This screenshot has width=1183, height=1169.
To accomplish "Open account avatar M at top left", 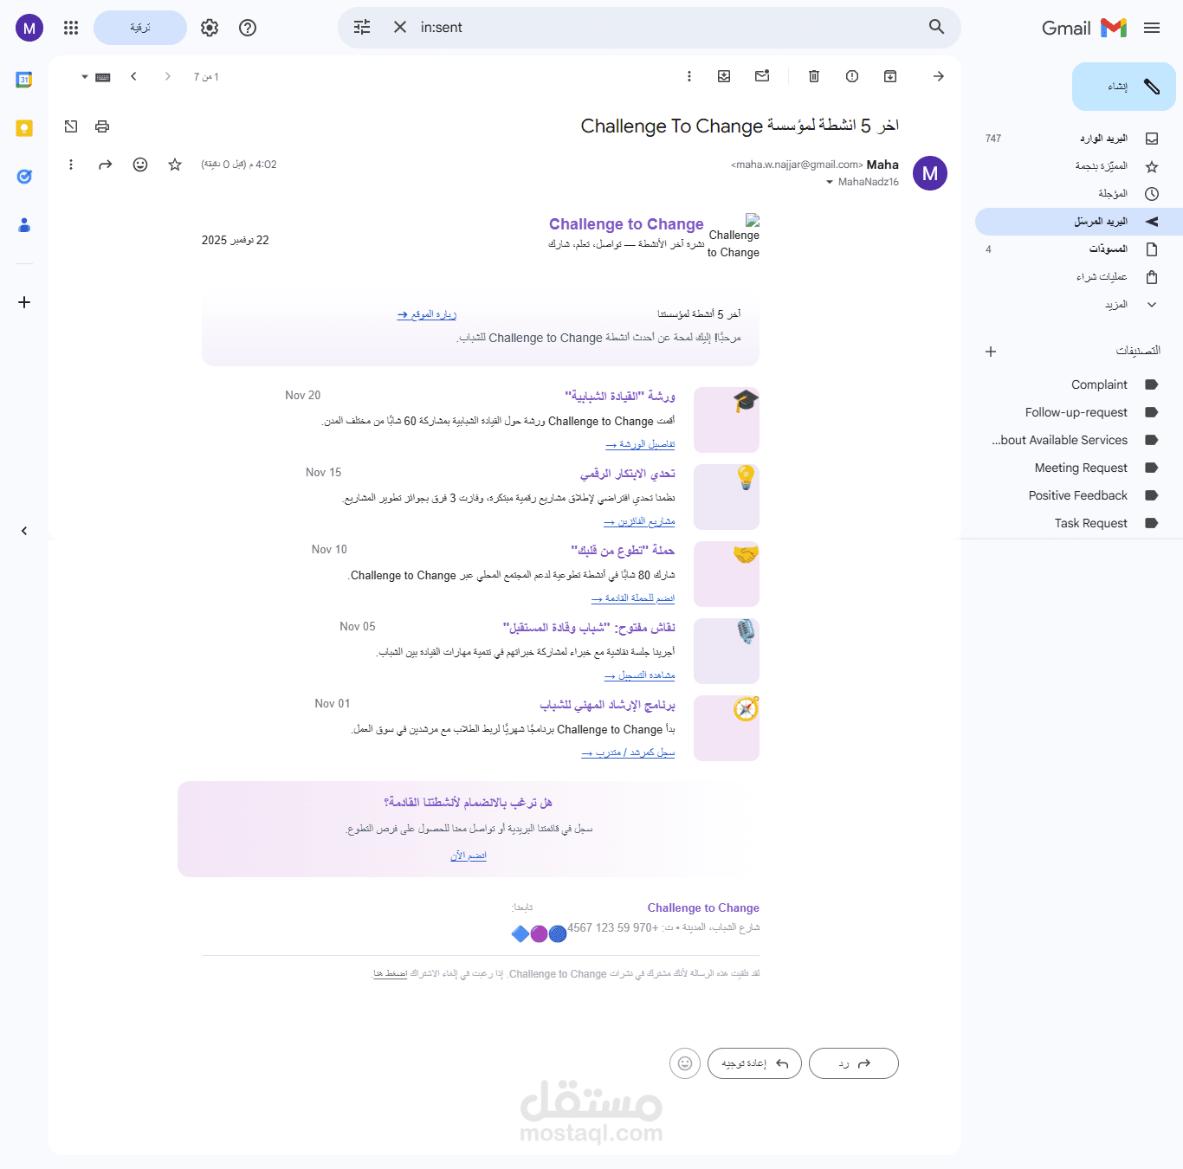I will tap(29, 28).
